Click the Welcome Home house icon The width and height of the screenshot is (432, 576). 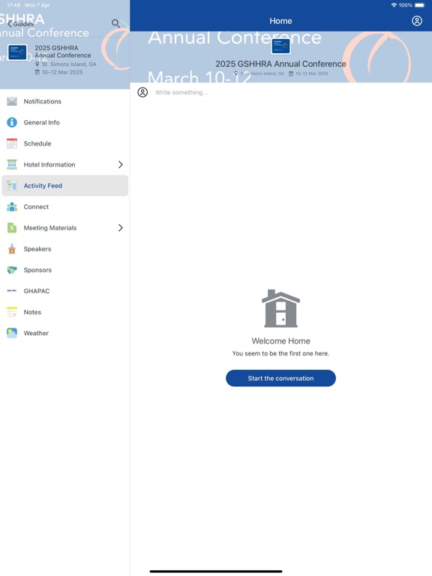point(280,308)
